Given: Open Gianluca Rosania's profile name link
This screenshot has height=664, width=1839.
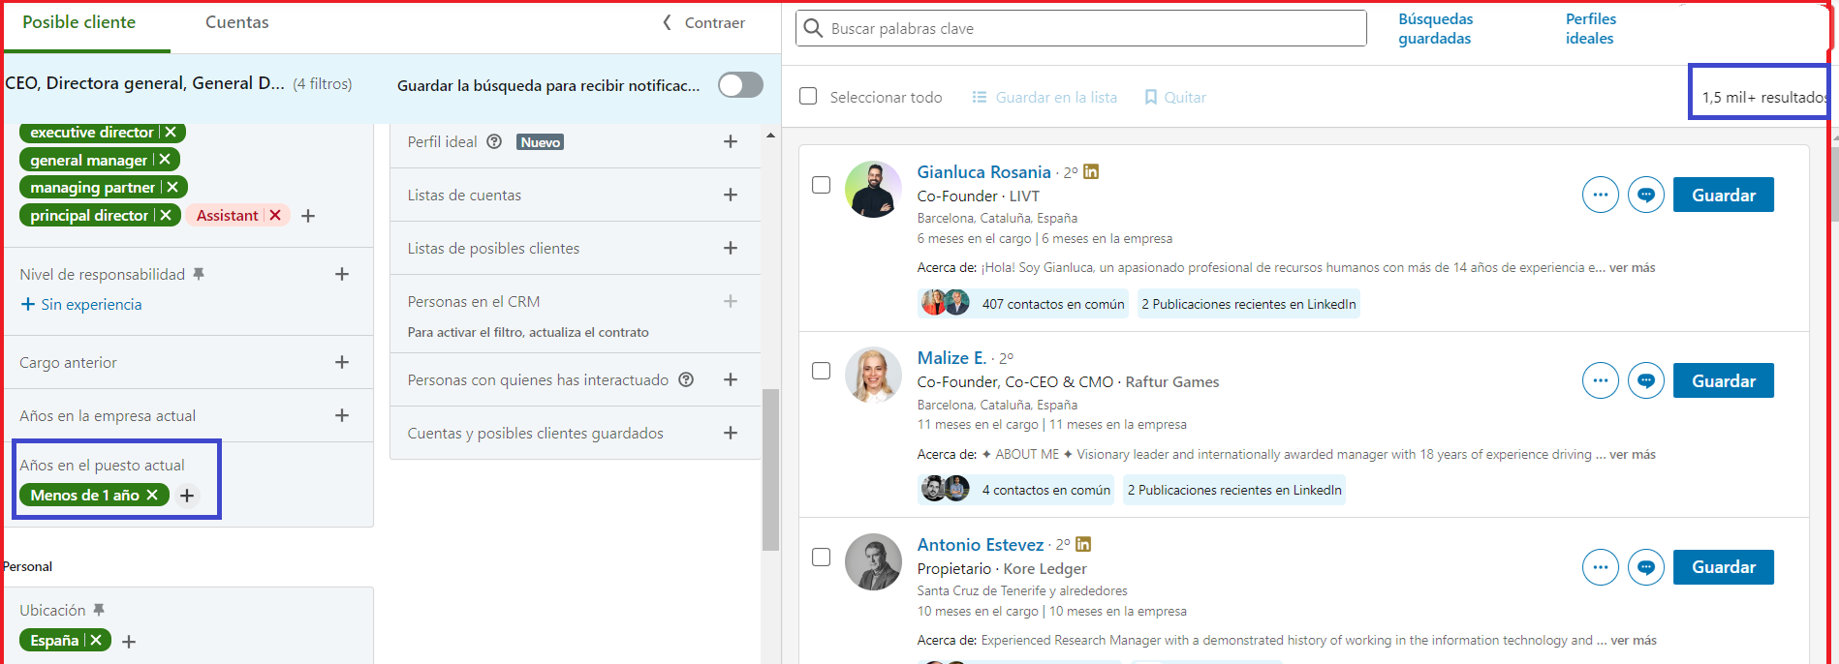Looking at the screenshot, I should click(983, 171).
